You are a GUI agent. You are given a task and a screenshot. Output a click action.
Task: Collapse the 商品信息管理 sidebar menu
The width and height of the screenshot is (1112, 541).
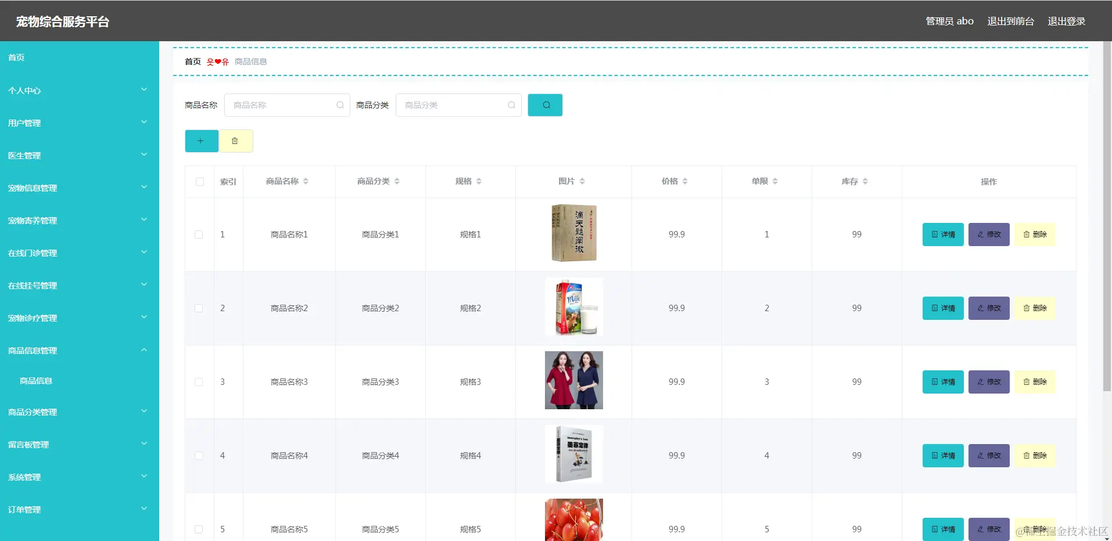[80, 350]
